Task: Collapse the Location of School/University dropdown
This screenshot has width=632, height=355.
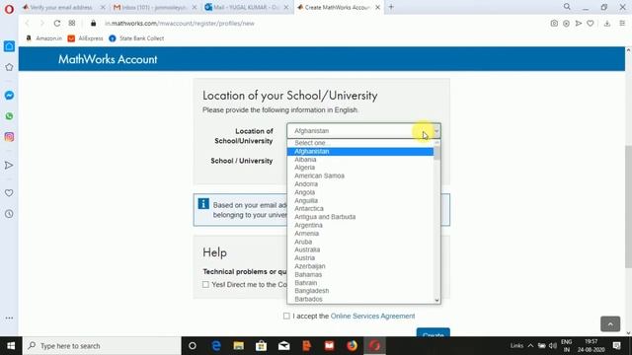Action: [x=363, y=131]
